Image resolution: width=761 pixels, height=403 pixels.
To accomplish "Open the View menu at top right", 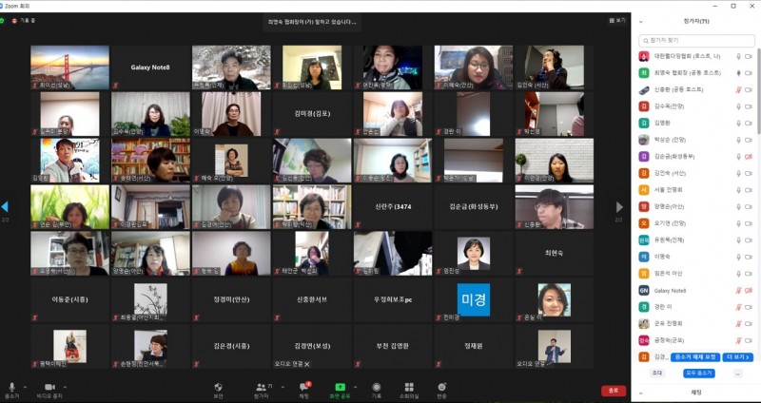I will pyautogui.click(x=618, y=19).
